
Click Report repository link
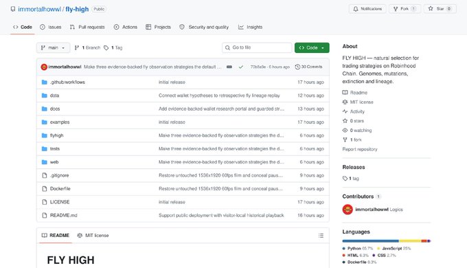pyautogui.click(x=360, y=149)
